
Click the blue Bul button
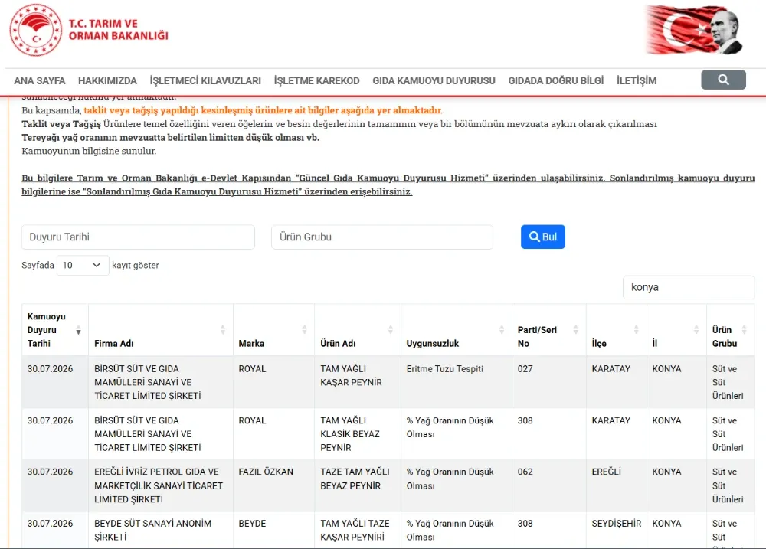pos(543,237)
